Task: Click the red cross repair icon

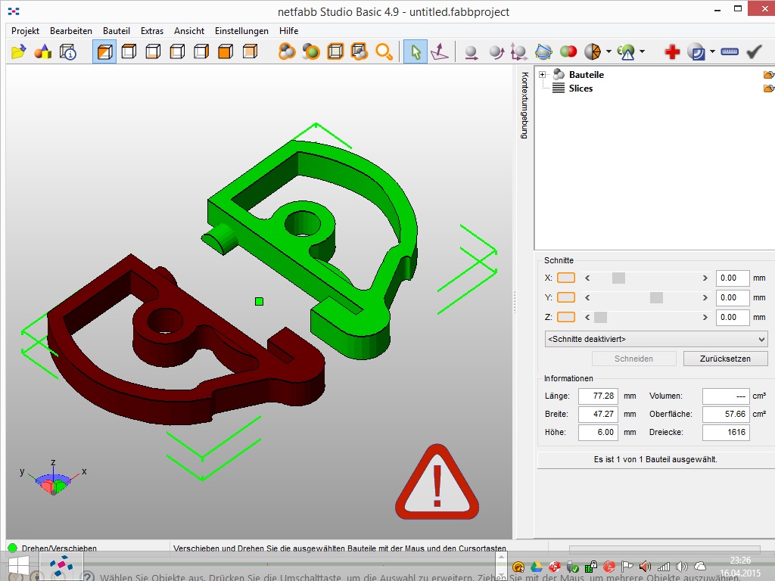Action: point(672,51)
